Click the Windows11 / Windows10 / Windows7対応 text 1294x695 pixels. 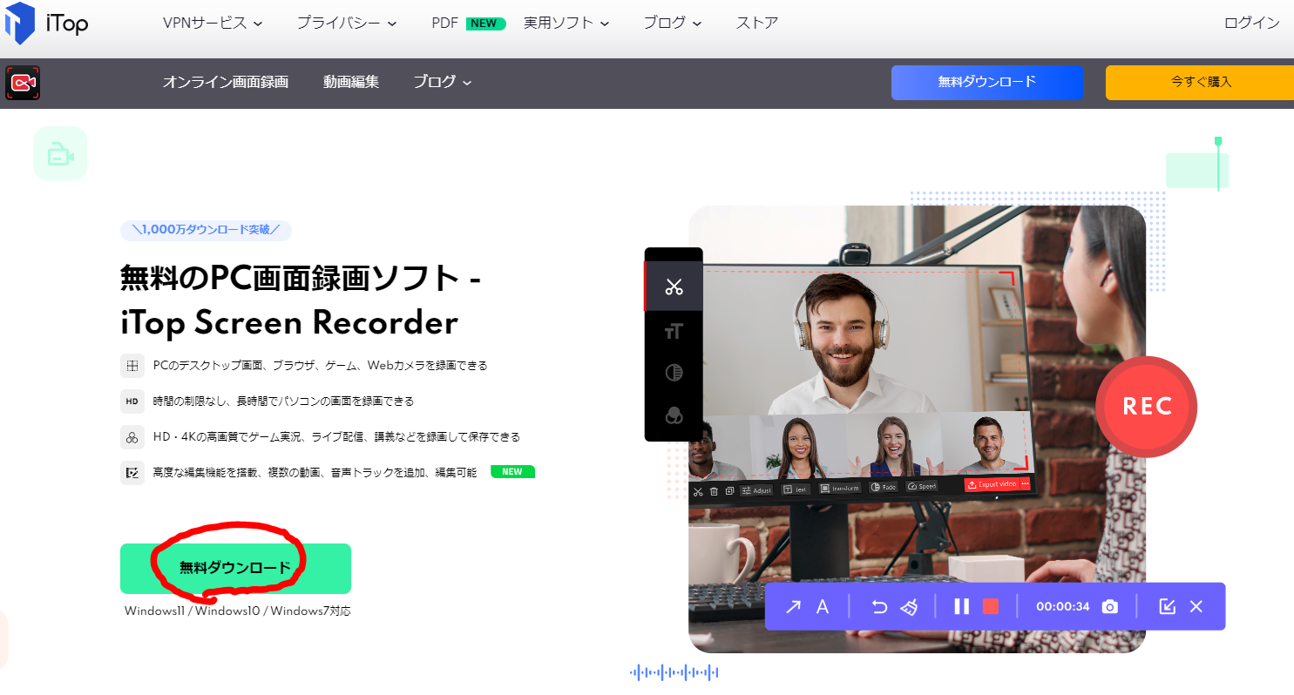click(x=237, y=611)
